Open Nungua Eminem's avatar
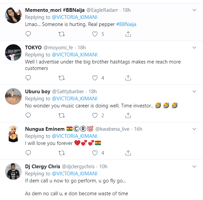 point(14,135)
